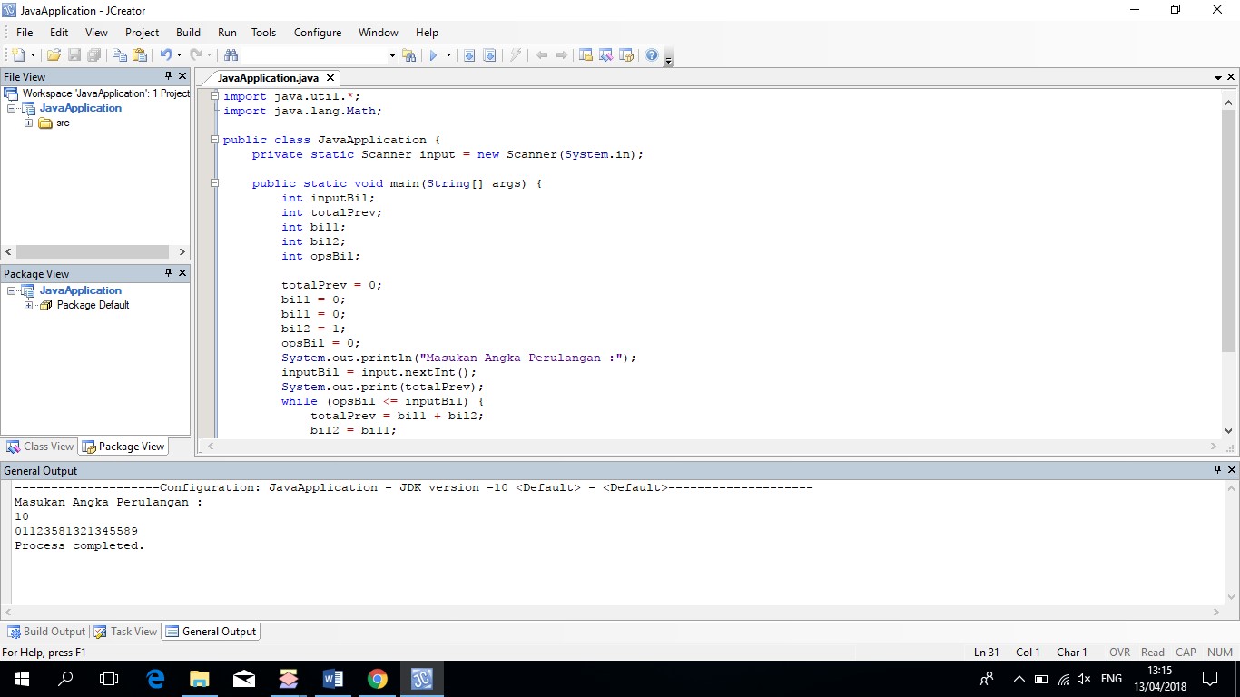
Task: Switch to the Task View tab
Action: (125, 632)
